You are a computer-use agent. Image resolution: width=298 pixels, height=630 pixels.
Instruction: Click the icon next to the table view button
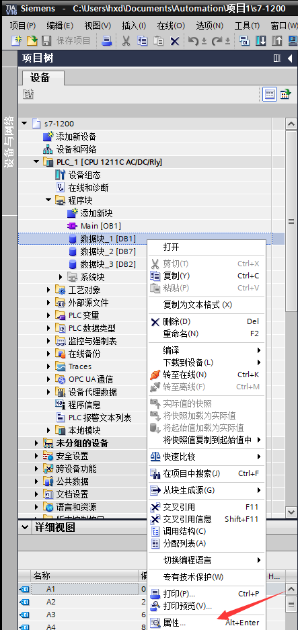coord(285,94)
